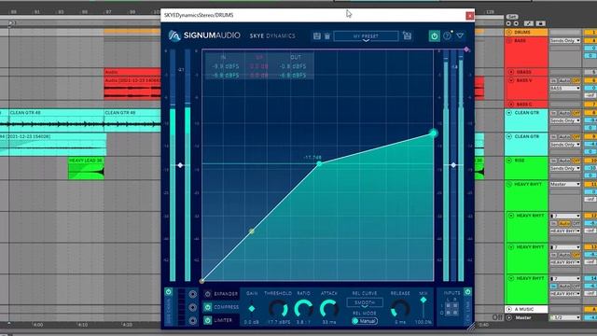Open BASS output routing dropdown on BASS V

coord(565,88)
